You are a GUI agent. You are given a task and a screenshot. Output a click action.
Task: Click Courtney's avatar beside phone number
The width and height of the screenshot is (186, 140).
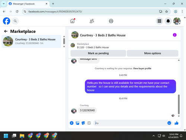coord(74,111)
